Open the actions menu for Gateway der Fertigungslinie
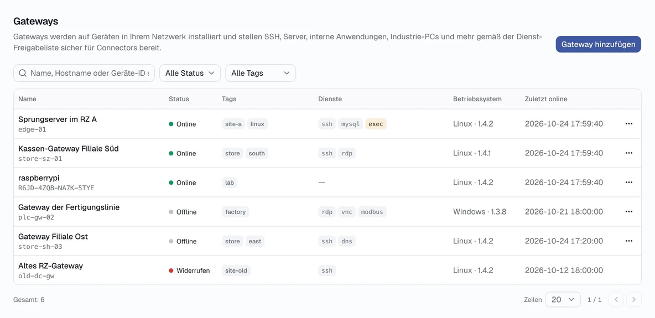 (x=628, y=211)
